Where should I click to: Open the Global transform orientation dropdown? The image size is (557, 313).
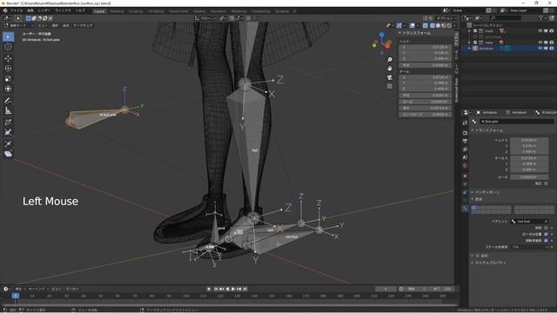pos(205,18)
